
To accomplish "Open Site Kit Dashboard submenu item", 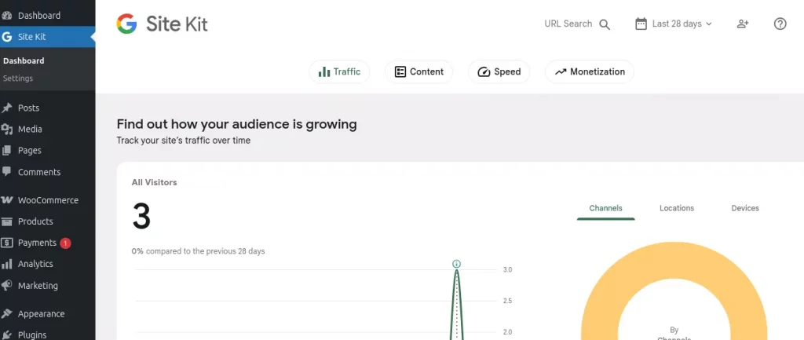I will click(24, 61).
